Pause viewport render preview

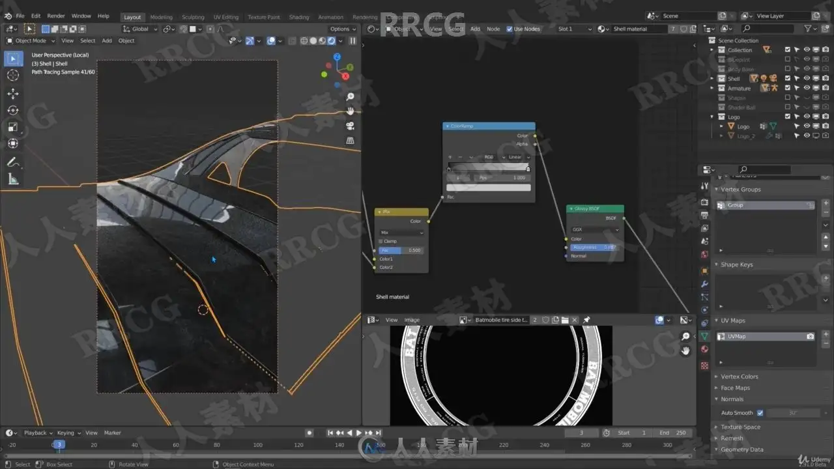[352, 40]
